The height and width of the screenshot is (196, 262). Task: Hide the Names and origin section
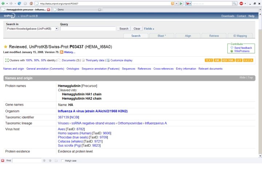pyautogui.click(x=242, y=78)
